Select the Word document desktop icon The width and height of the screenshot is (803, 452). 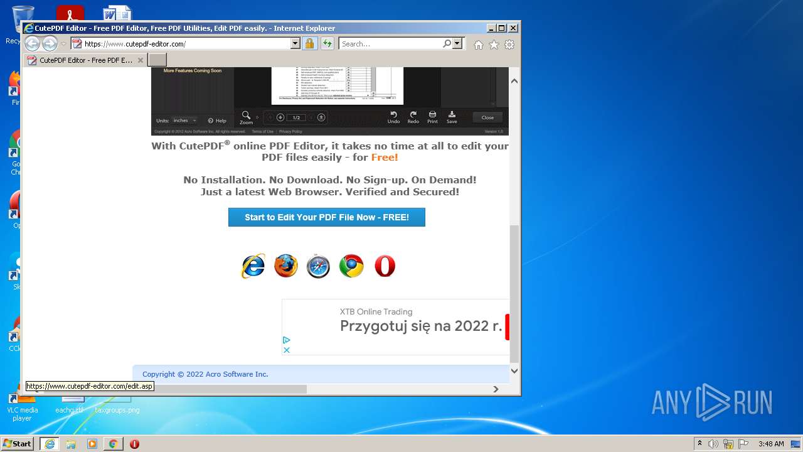coord(117,13)
